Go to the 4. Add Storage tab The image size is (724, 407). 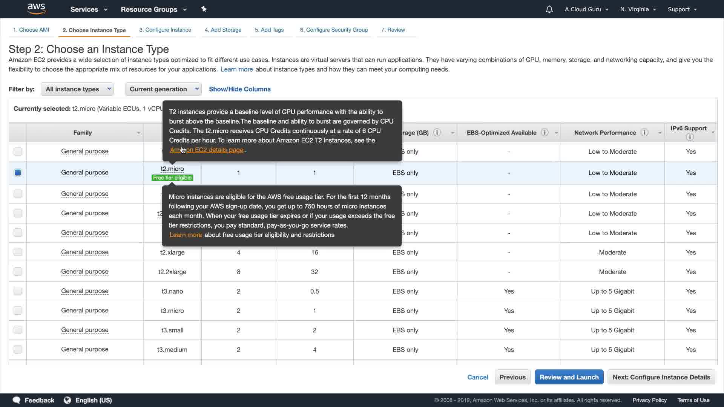click(x=223, y=30)
